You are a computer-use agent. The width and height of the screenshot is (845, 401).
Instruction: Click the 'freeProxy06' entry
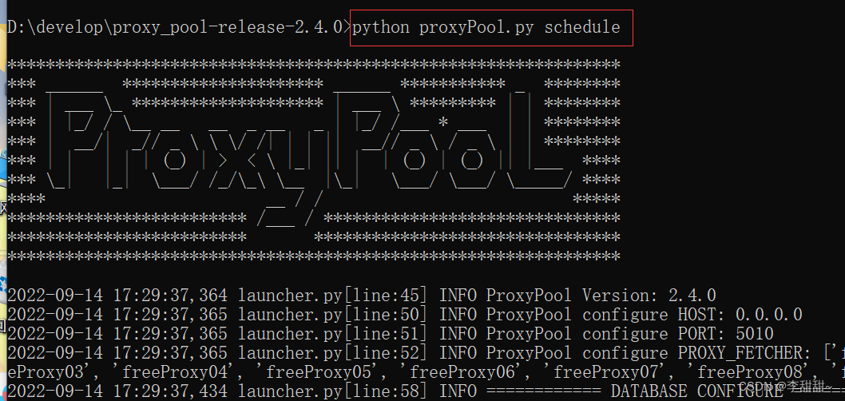click(x=465, y=372)
